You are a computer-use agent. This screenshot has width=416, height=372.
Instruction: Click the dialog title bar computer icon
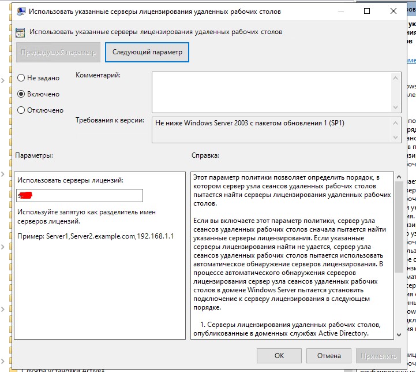click(21, 12)
